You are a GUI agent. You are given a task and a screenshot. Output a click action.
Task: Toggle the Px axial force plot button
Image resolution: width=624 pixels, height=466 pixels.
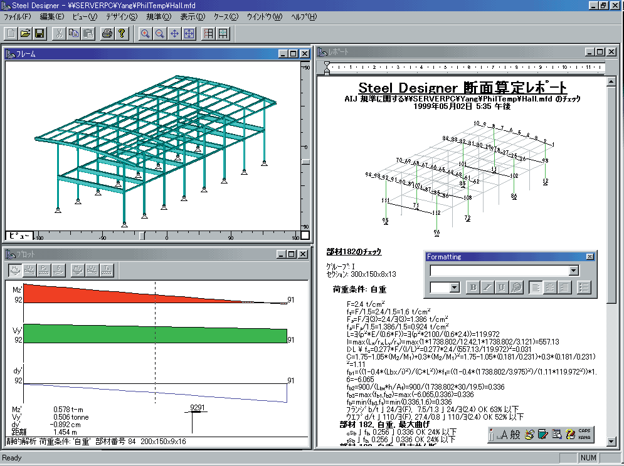(x=44, y=271)
